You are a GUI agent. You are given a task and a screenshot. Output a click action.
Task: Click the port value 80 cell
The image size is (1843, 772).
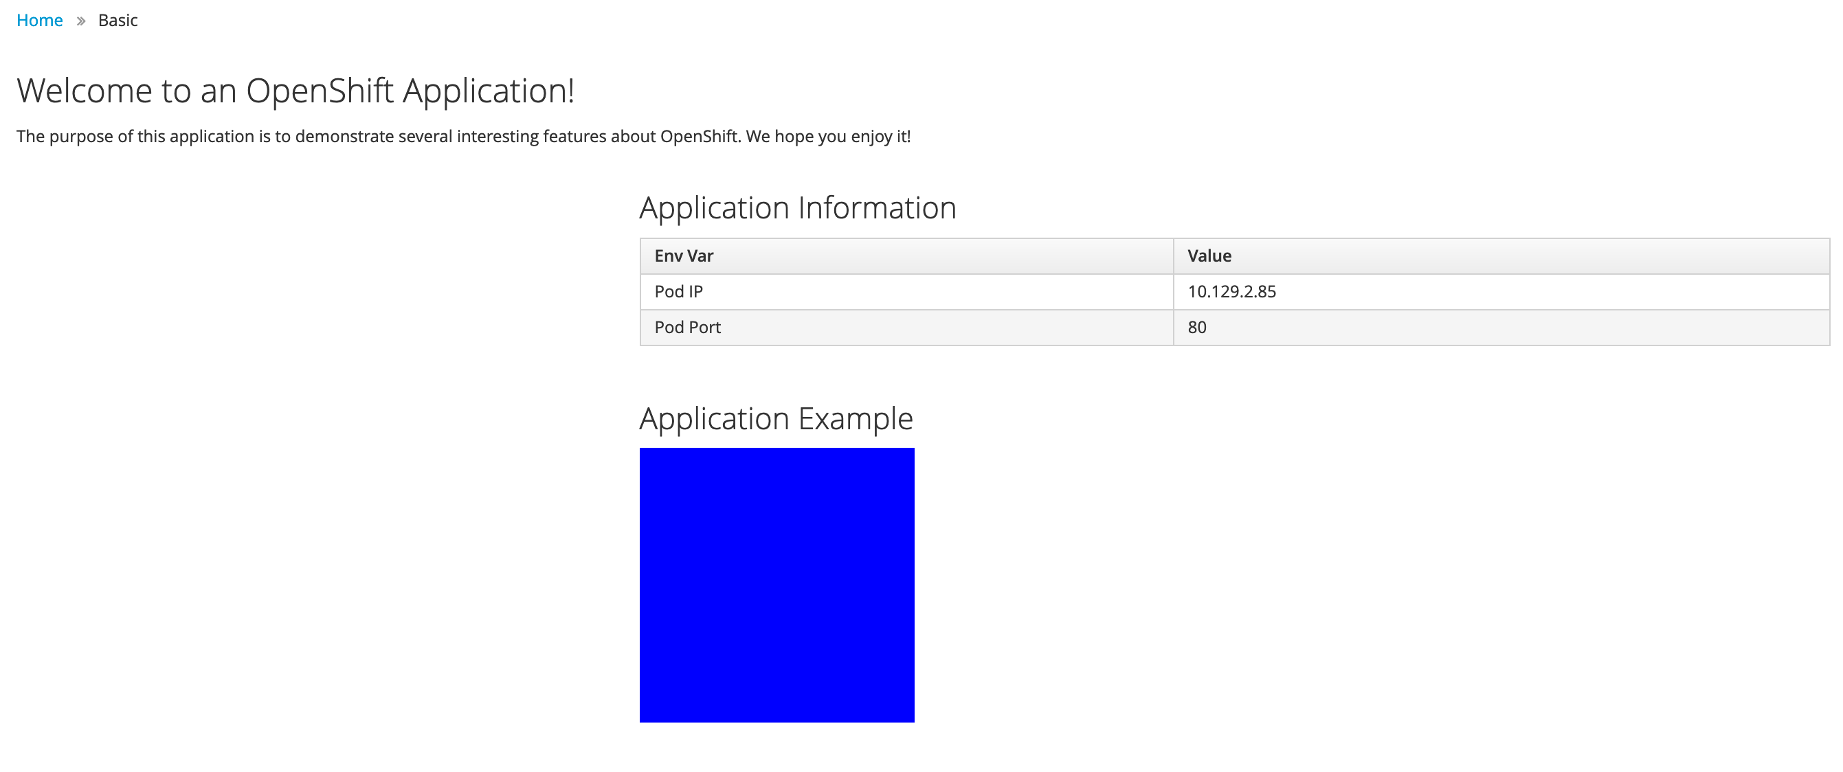click(x=1196, y=328)
